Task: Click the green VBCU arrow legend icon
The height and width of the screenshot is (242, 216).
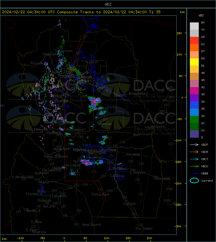Action: pyautogui.click(x=194, y=166)
